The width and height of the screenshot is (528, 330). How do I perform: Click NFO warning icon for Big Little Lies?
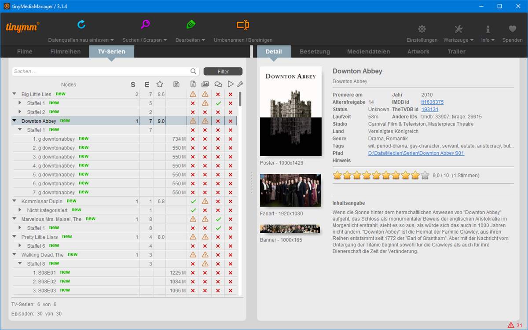tap(193, 94)
